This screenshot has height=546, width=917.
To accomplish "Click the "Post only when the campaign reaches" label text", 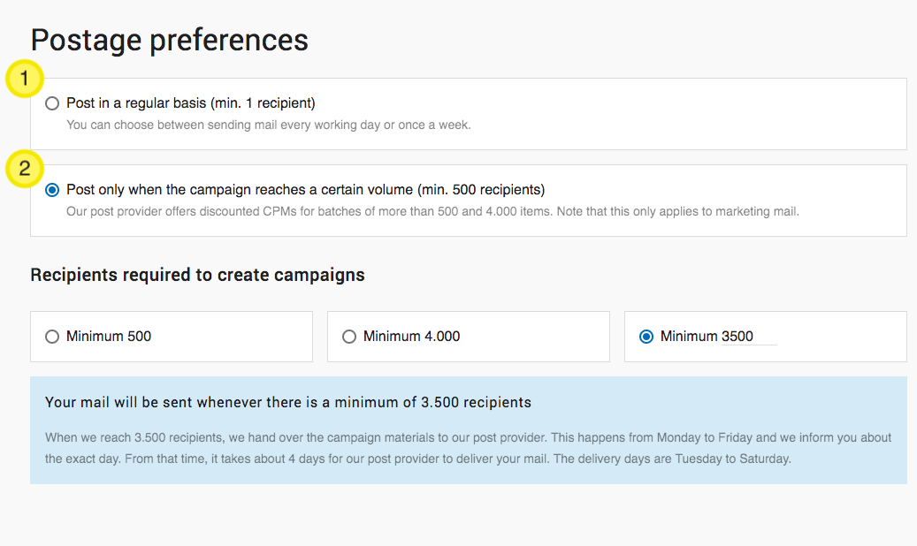I will [305, 190].
